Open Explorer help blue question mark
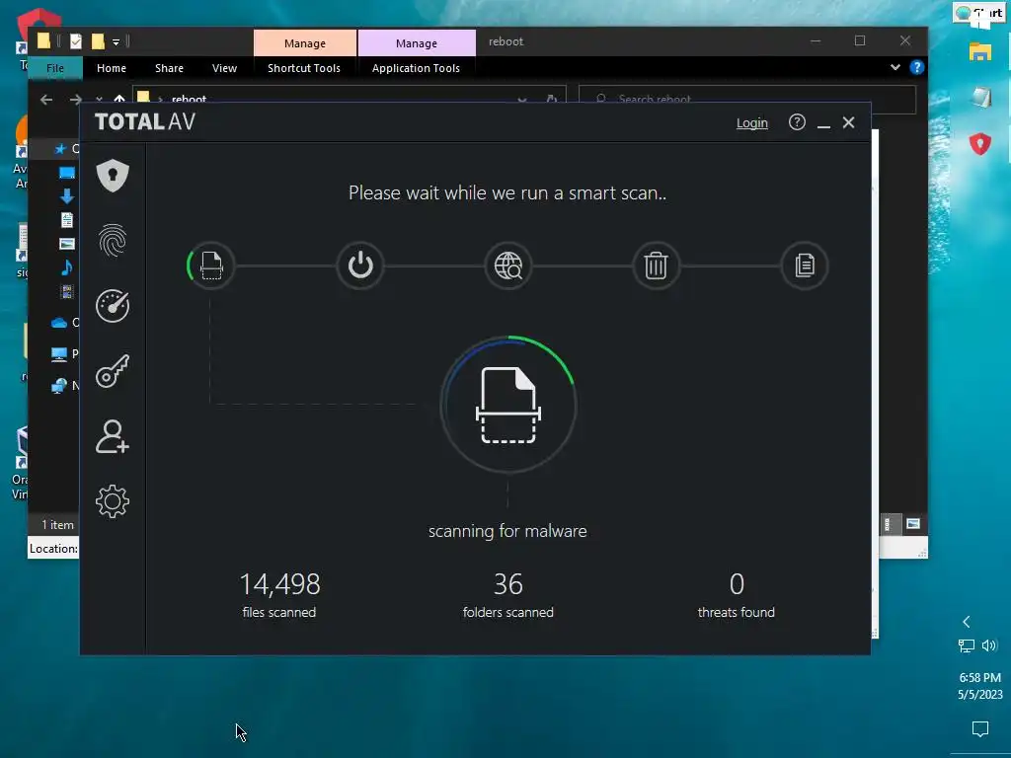1011x758 pixels. 916,67
